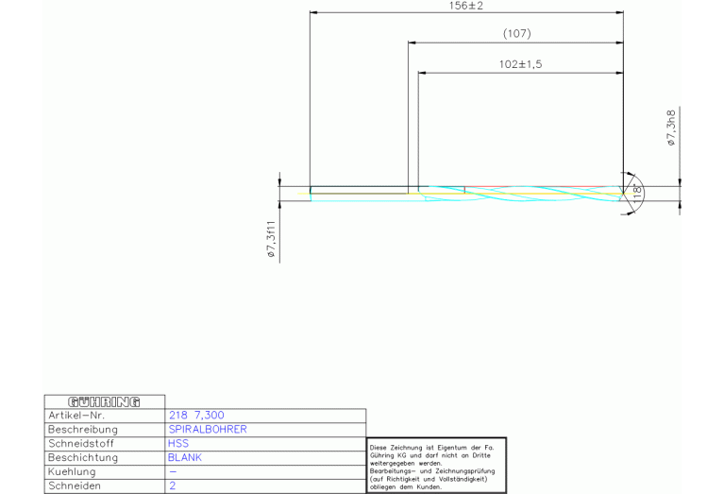This screenshot has height=494, width=724.
Task: Select the drill shank on the drawing
Action: coord(359,192)
